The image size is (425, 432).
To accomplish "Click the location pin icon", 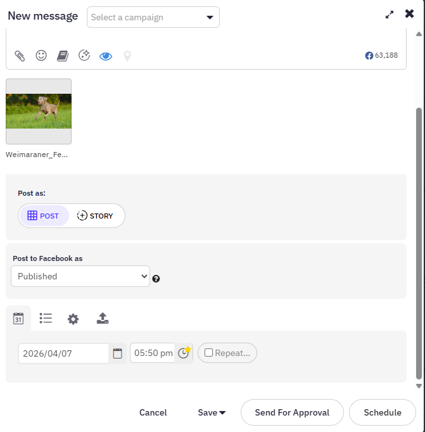I will pos(127,56).
